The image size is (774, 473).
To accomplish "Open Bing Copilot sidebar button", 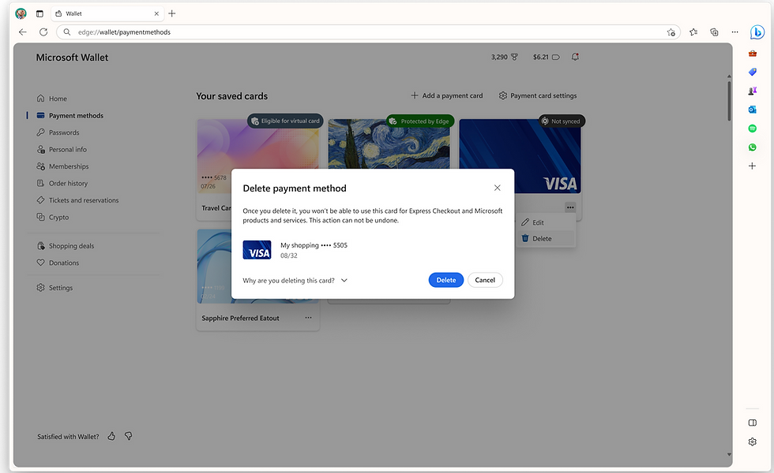I will click(x=757, y=32).
